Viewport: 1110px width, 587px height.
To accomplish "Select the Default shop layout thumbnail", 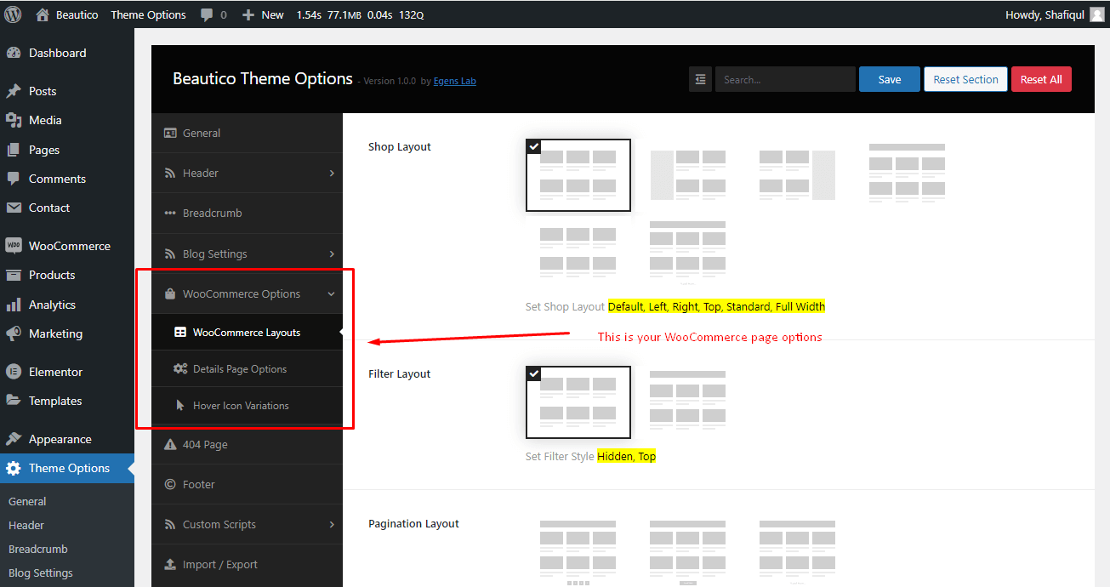I will [578, 175].
